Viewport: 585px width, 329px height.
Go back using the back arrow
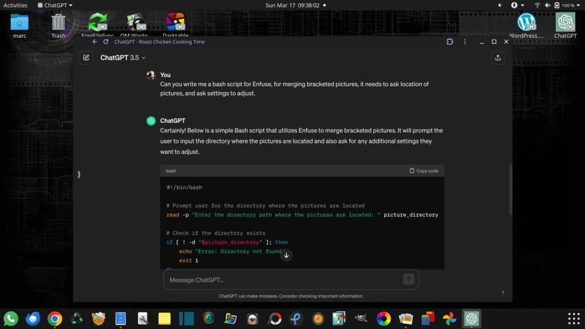95,42
